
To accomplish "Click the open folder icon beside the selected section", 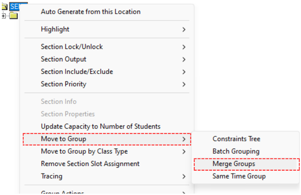I will coord(4,7).
